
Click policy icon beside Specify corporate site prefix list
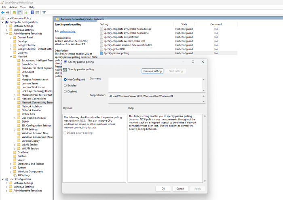[x=101, y=37]
